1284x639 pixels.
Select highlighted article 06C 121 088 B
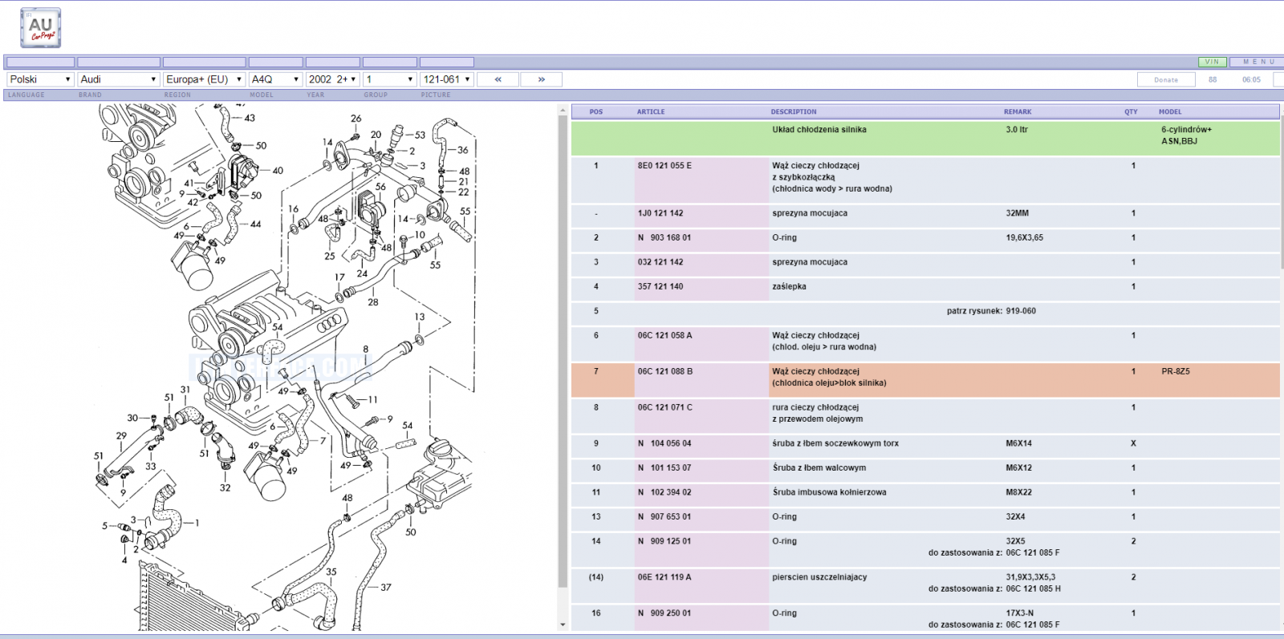[664, 371]
